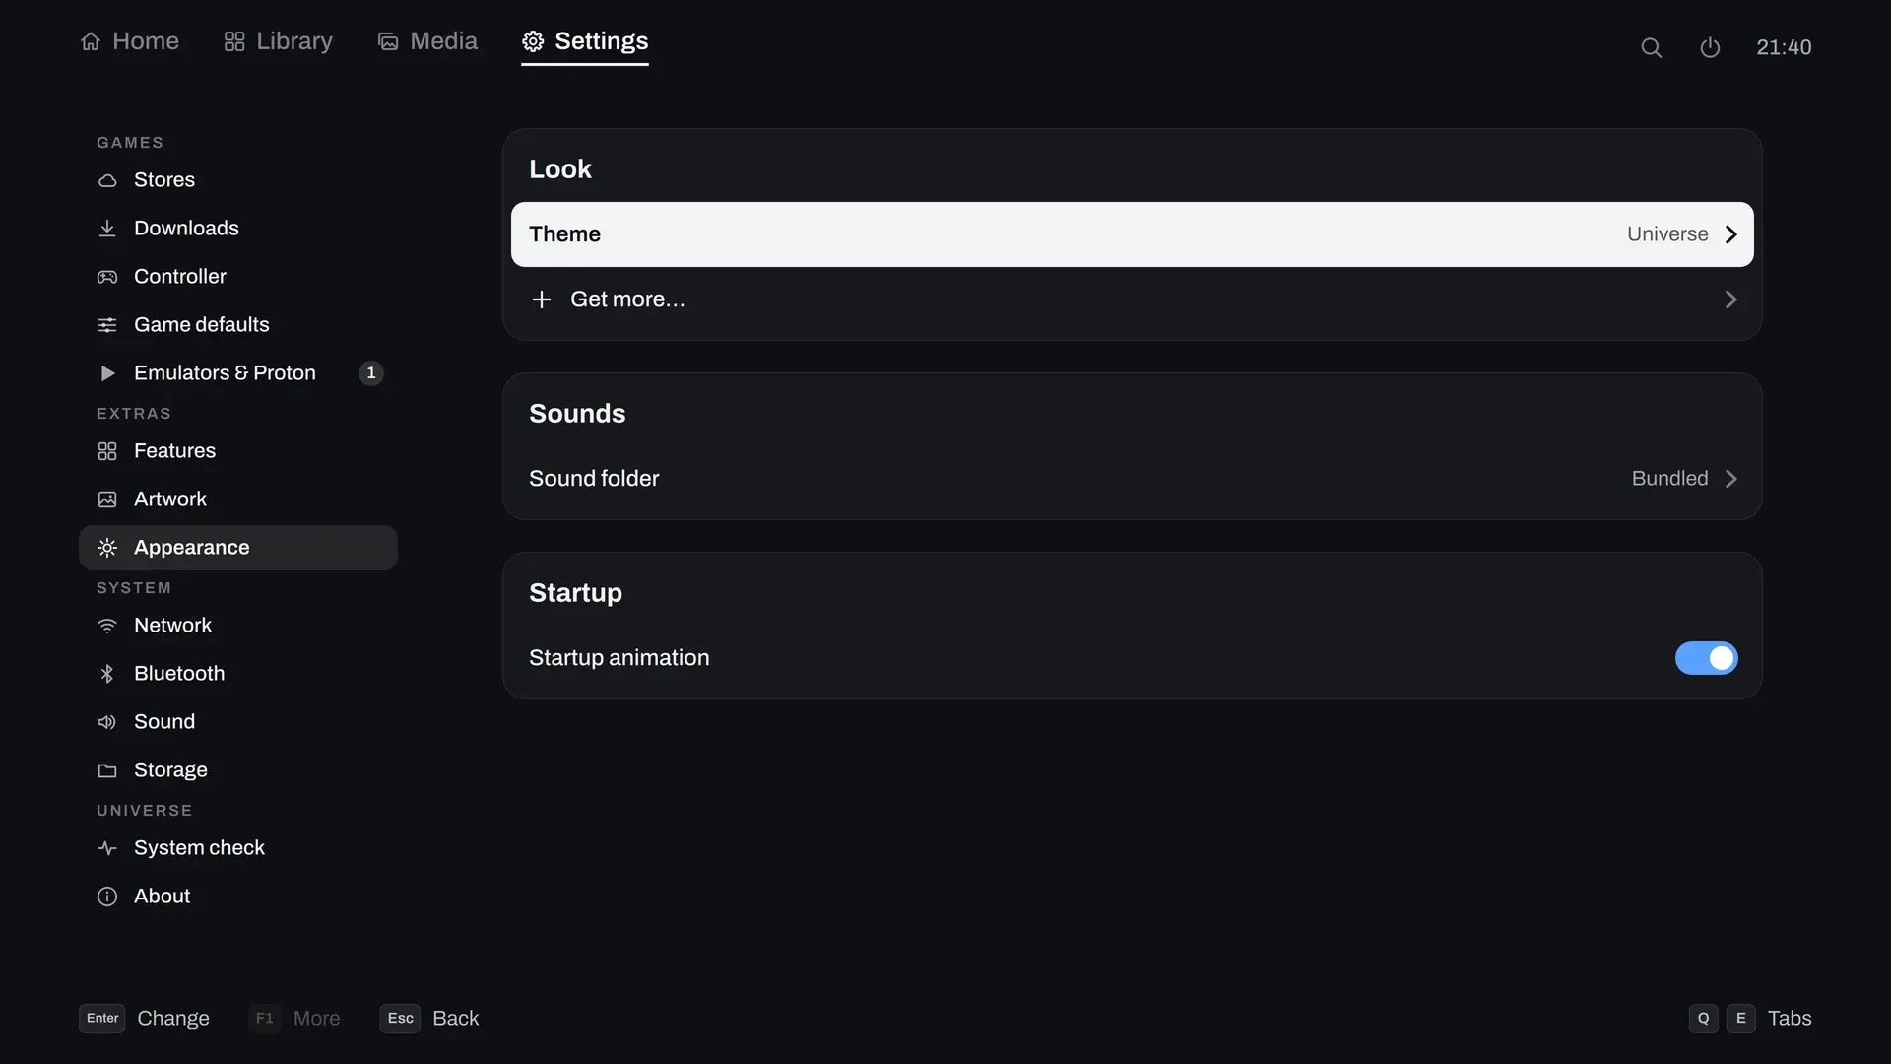Screen dimensions: 1891x1064
Task: Click the Network wifi icon
Action: (x=107, y=626)
